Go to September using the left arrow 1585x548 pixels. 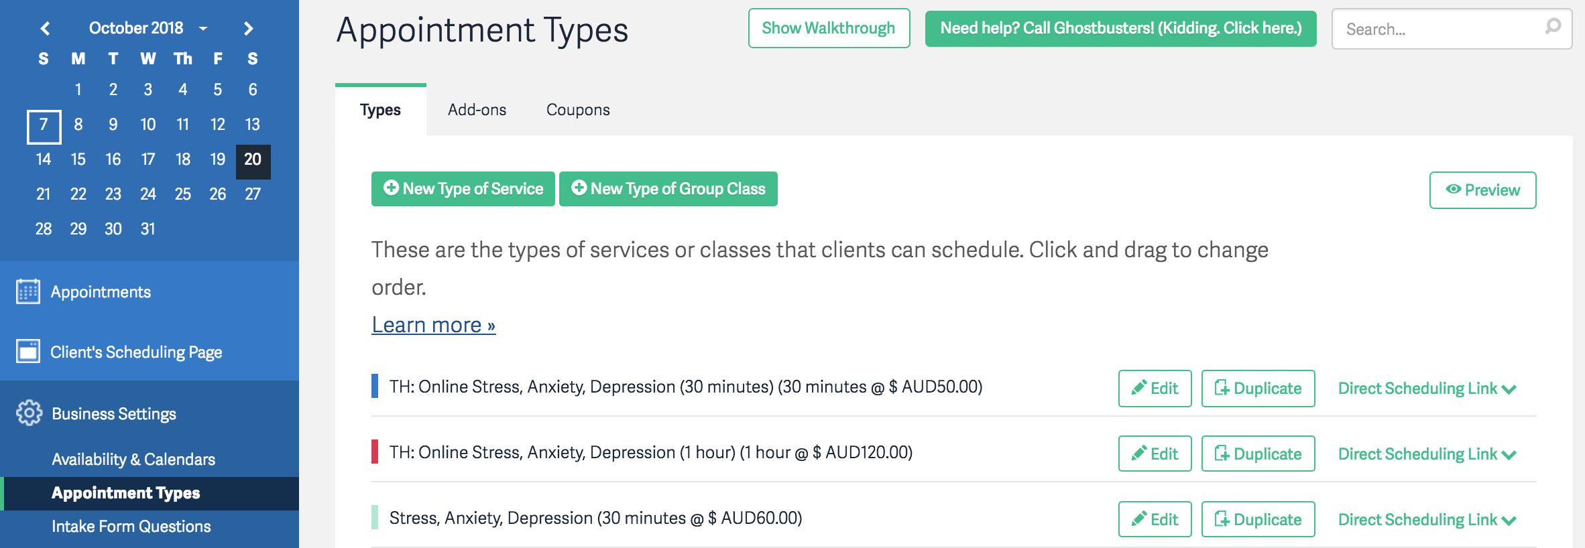(x=44, y=28)
